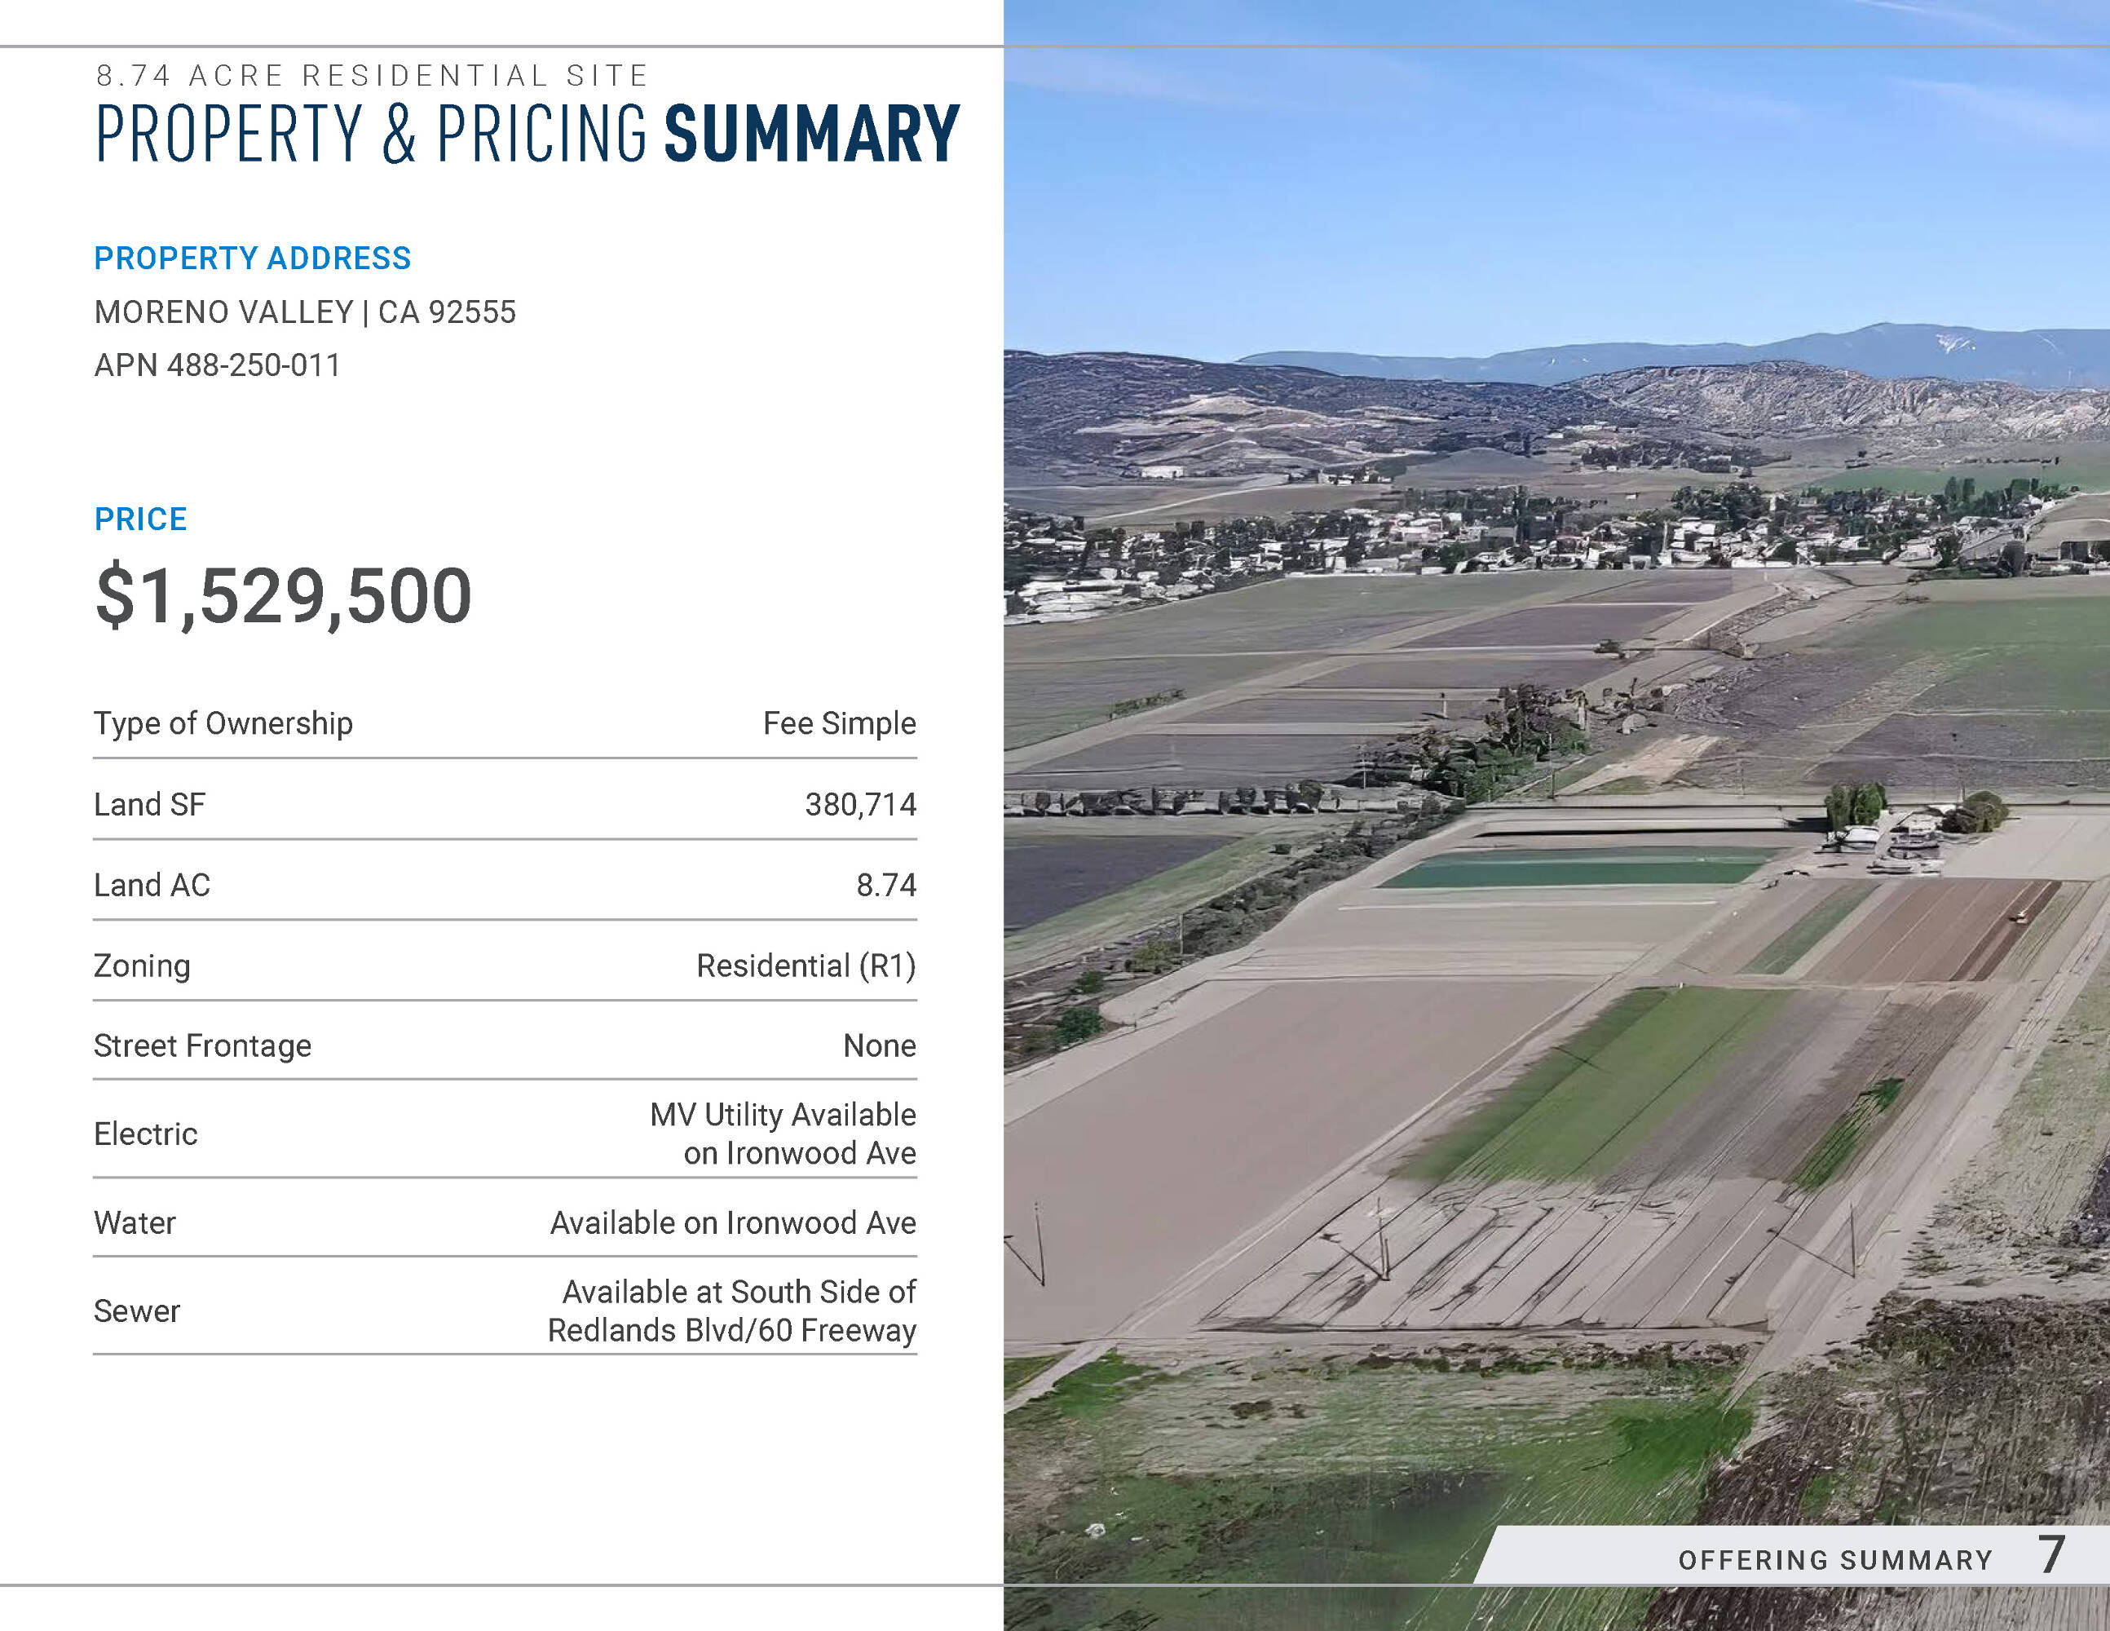Click the Sewer row label
2110x1631 pixels.
(x=136, y=1311)
